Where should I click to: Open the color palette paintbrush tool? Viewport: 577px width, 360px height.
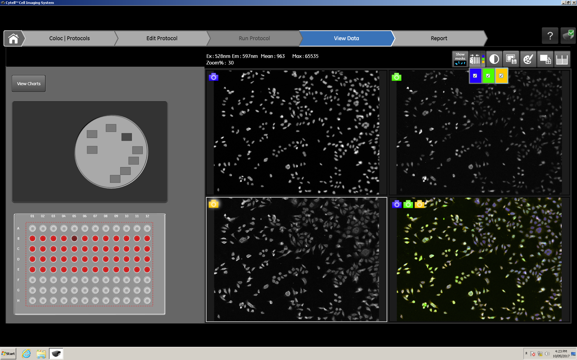click(528, 59)
